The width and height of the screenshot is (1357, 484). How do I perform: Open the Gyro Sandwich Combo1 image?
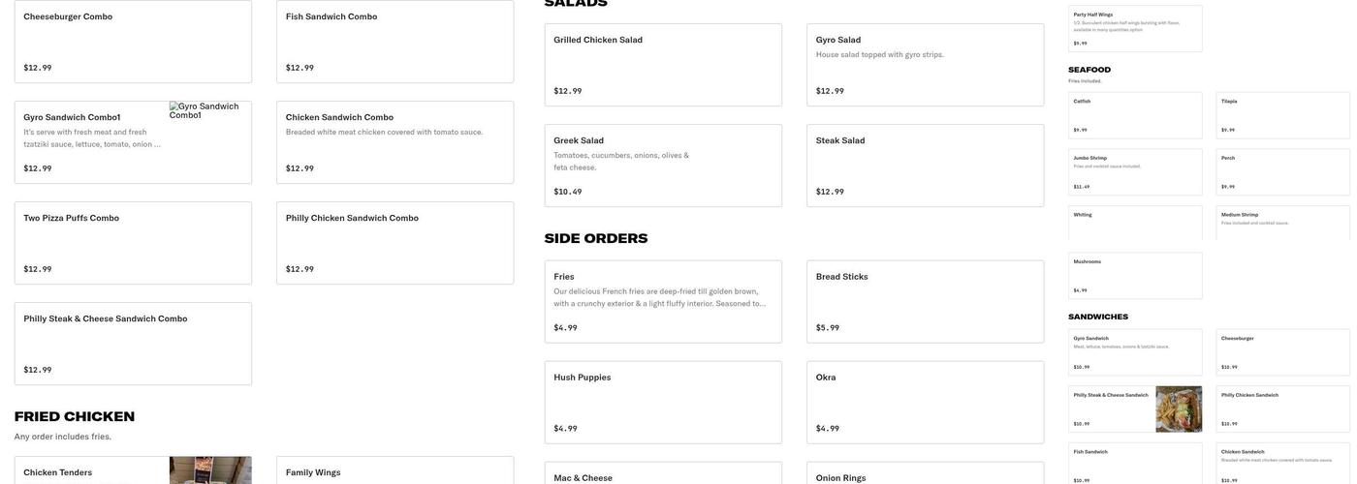click(209, 110)
